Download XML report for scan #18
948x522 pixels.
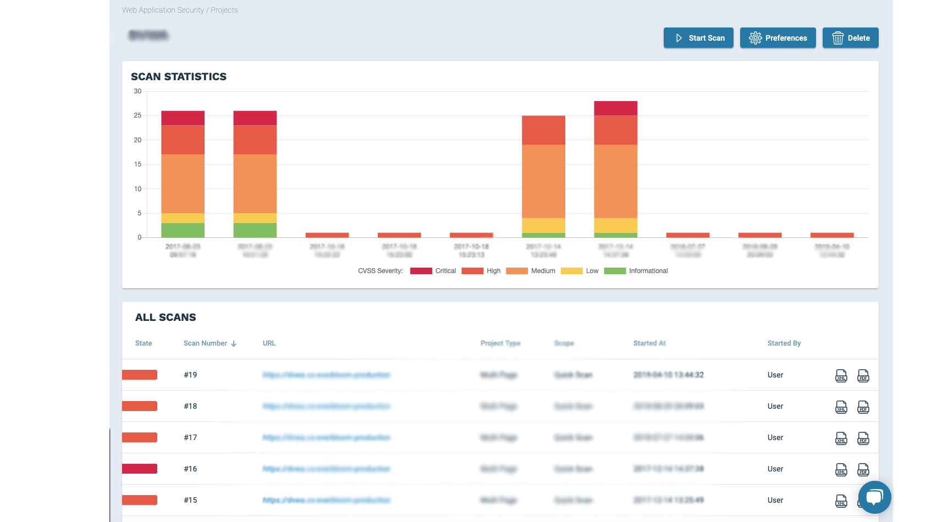pyautogui.click(x=841, y=407)
